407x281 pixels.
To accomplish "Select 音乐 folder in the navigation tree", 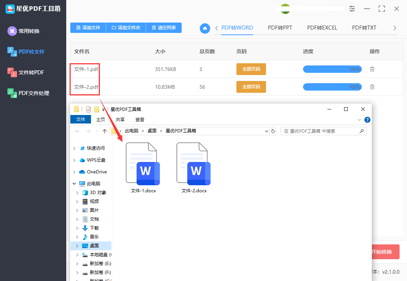I will click(x=91, y=237).
